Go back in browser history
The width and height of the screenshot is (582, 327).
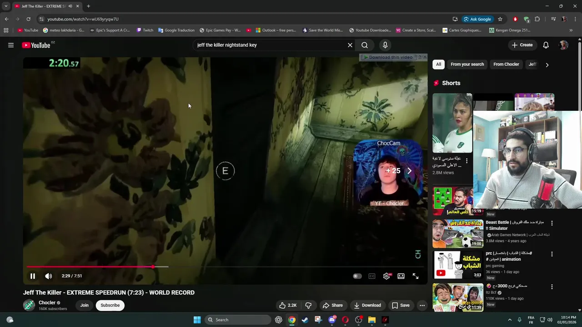click(x=6, y=19)
